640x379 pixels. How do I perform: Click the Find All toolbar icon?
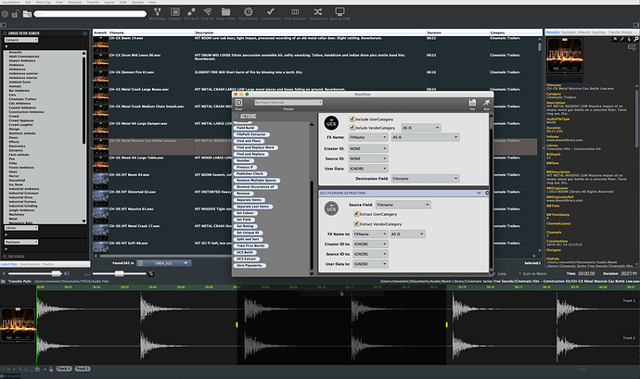pos(208,12)
